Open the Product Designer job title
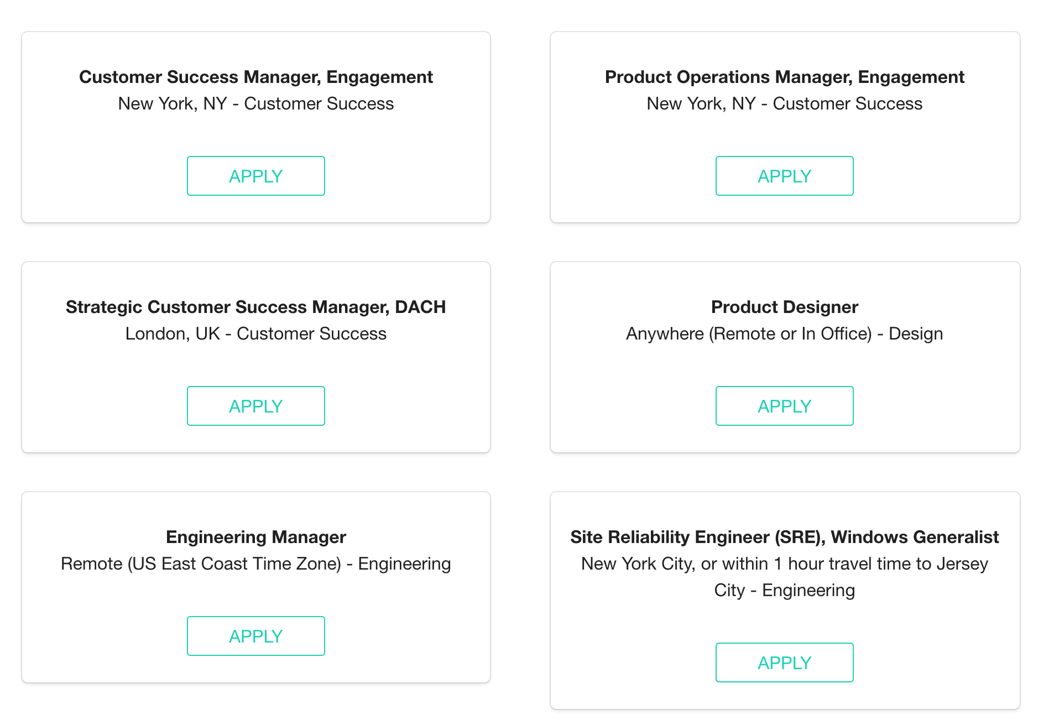1054x720 pixels. click(x=784, y=307)
